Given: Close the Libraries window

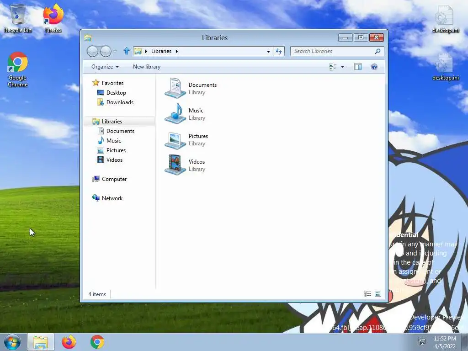Looking at the screenshot, I should pyautogui.click(x=377, y=37).
